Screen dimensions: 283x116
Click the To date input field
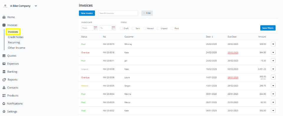point(108,28)
